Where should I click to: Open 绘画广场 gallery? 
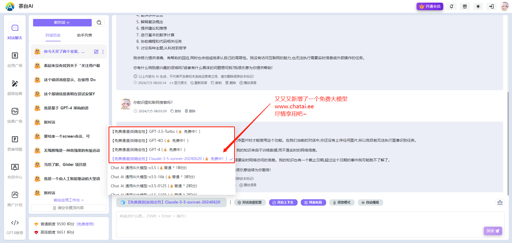[15, 115]
